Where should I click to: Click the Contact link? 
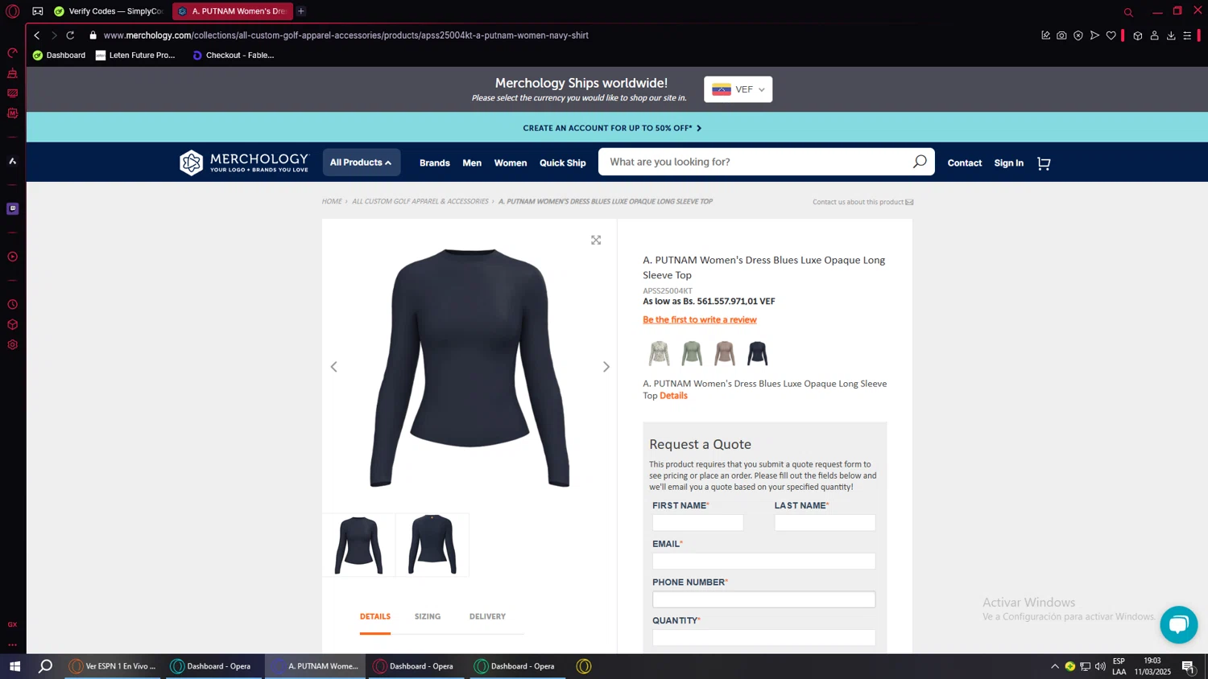coord(965,163)
